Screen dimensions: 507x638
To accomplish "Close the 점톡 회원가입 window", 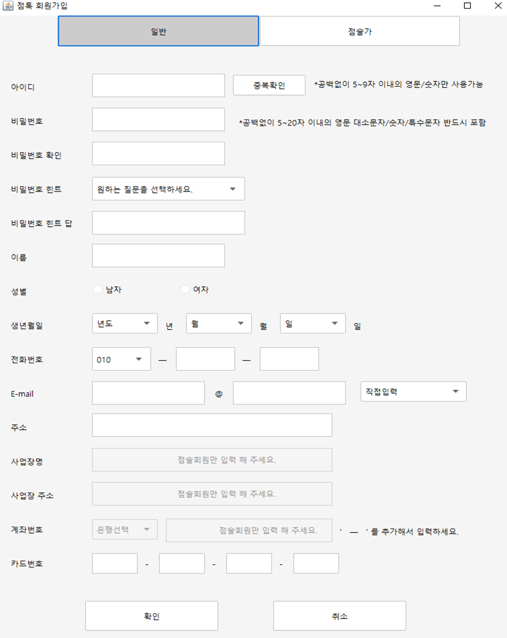I will tap(498, 5).
